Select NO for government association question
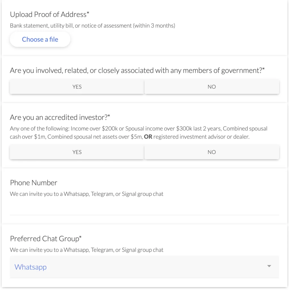 (x=211, y=87)
